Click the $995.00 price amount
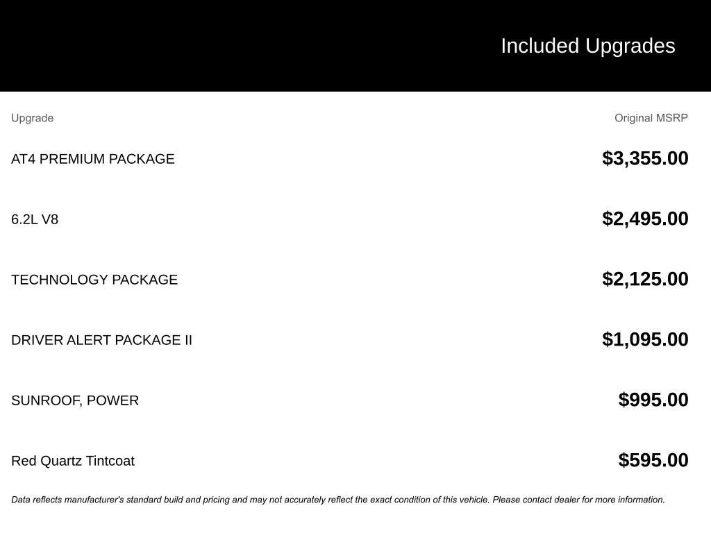This screenshot has height=533, width=711. coord(653,400)
